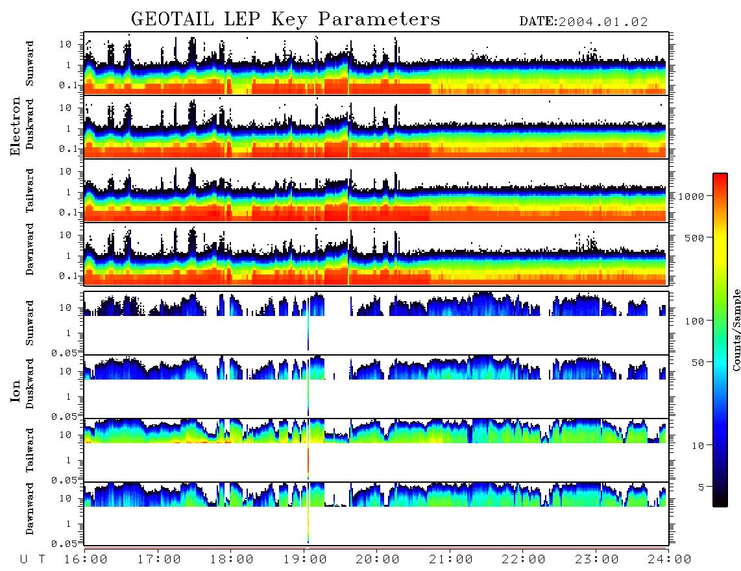This screenshot has height=571, width=741.
Task: Click the red top of the colorbar
Action: 720,182
